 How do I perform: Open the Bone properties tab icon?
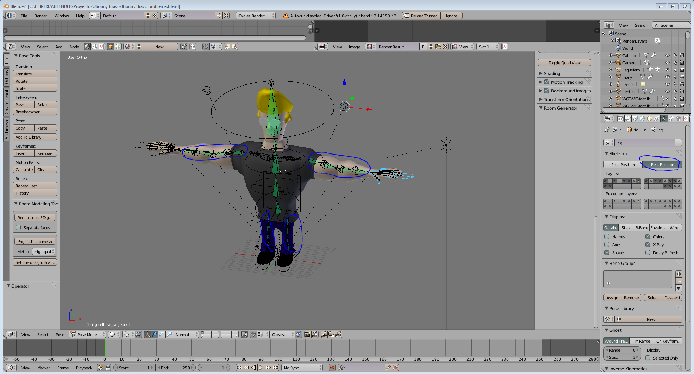(x=671, y=118)
